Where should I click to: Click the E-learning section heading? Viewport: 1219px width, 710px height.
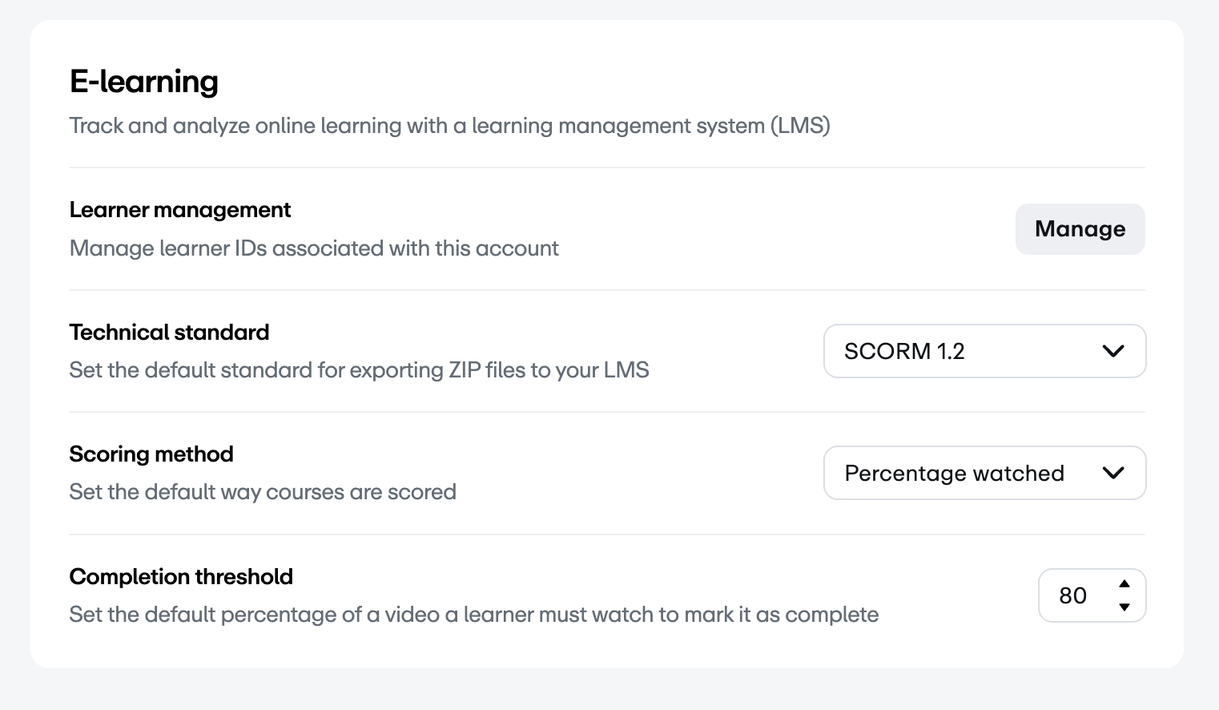[144, 82]
